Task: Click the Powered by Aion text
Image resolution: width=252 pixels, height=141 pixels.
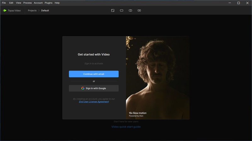Action: (x=136, y=116)
